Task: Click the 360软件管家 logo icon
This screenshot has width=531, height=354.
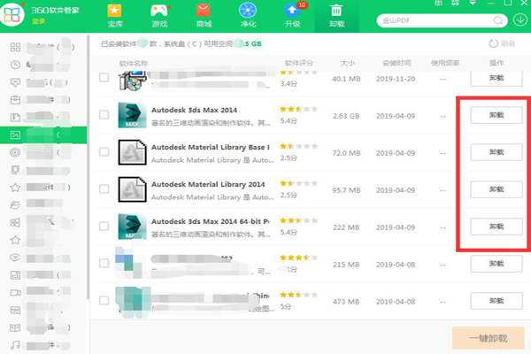Action: click(12, 14)
